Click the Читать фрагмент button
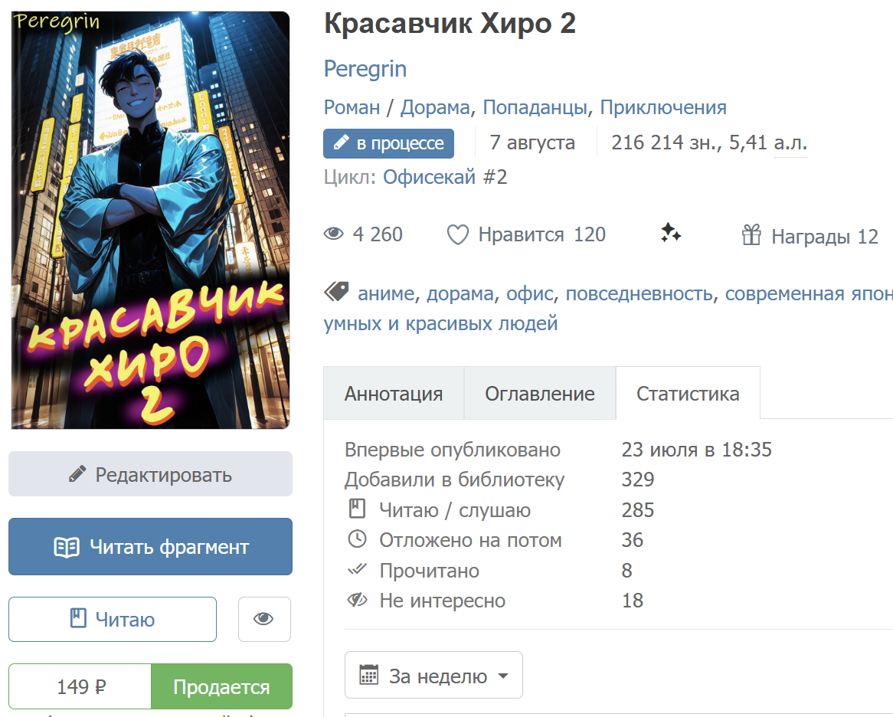This screenshot has height=717, width=893. [x=150, y=547]
